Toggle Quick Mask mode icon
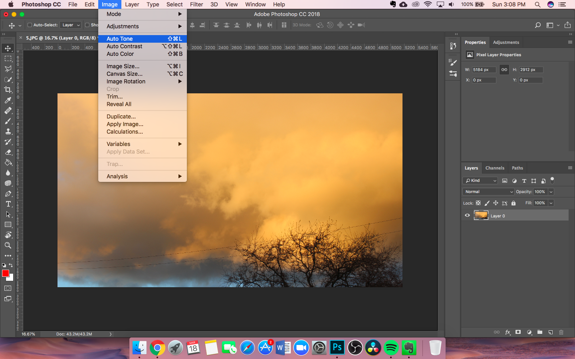575x359 pixels. tap(8, 288)
